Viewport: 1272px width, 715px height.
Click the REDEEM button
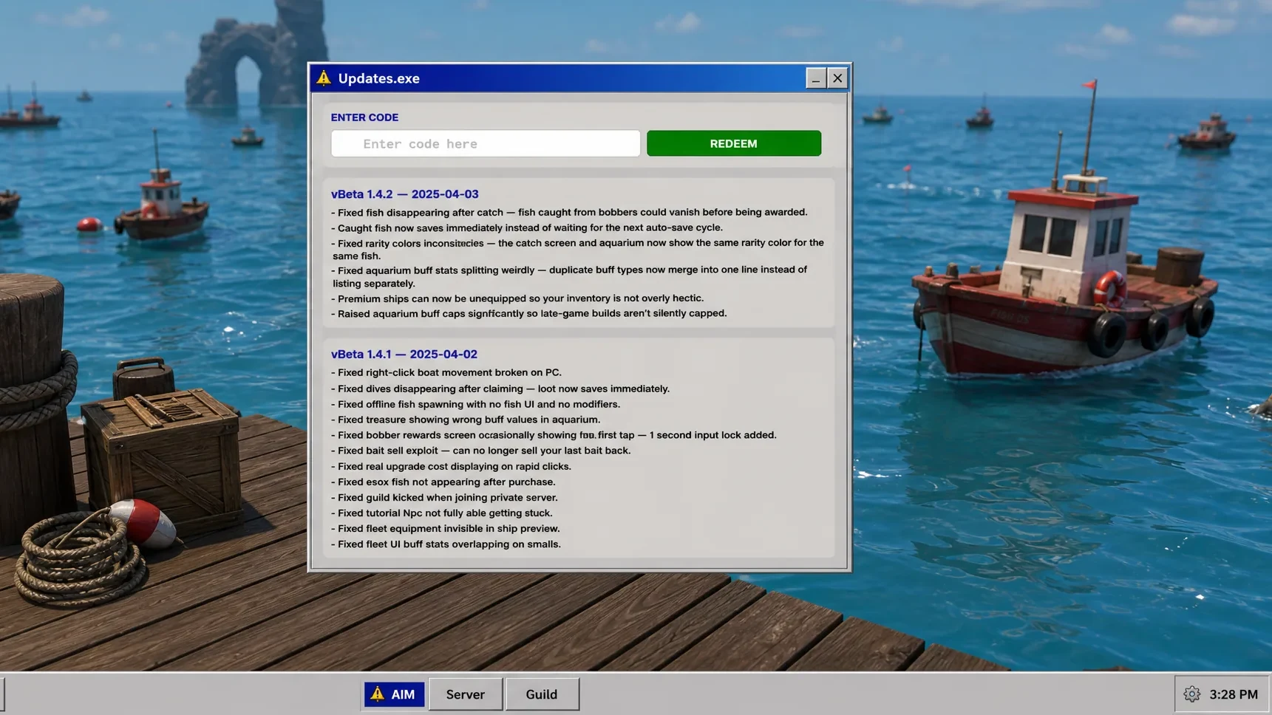[x=734, y=143]
